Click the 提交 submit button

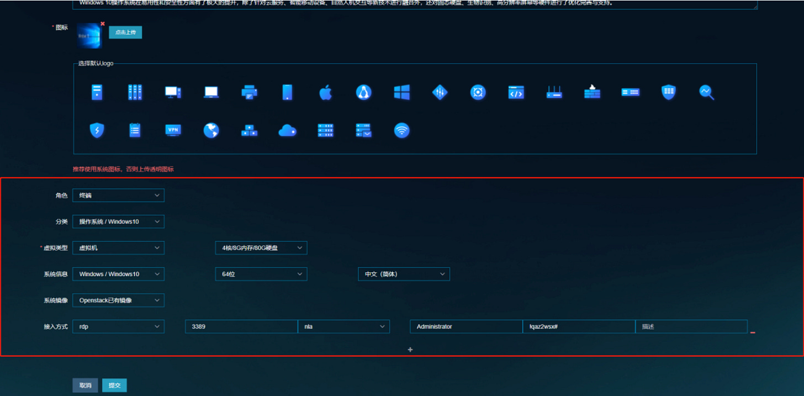click(x=114, y=386)
